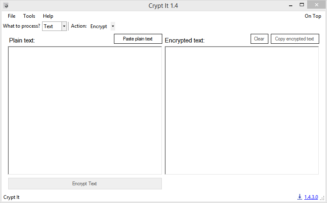Viewport: 327px width, 203px height.
Task: Click the Crypt It status bar label
Action: 12,197
